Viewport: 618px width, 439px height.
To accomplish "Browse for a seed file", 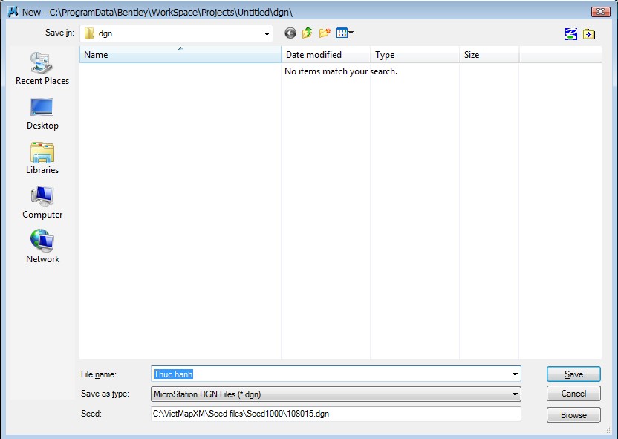I will pos(573,415).
